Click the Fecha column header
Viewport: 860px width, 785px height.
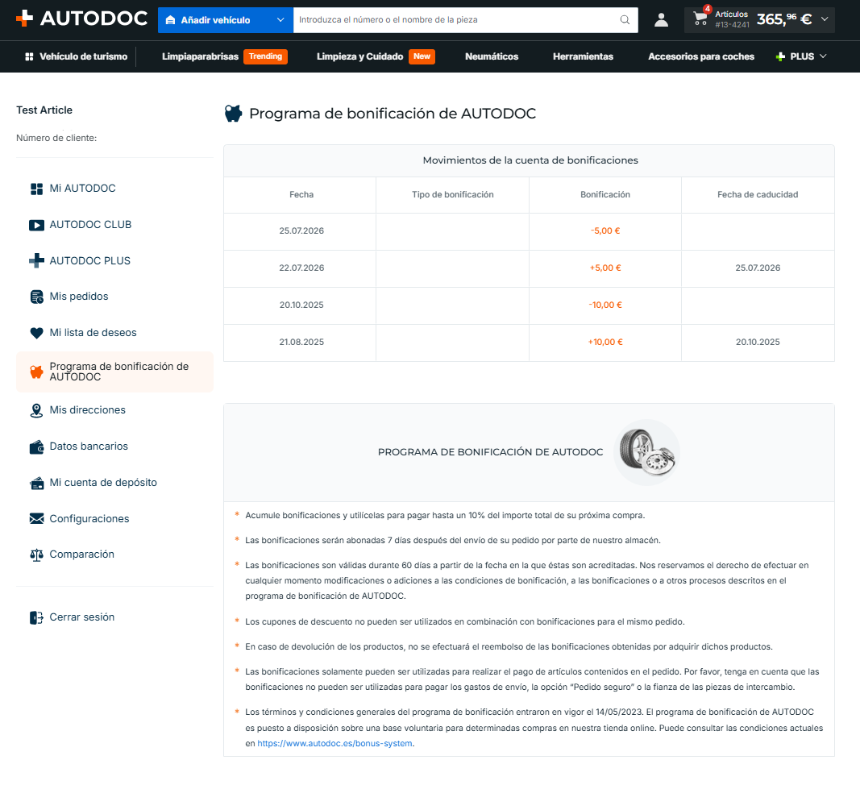(x=301, y=195)
